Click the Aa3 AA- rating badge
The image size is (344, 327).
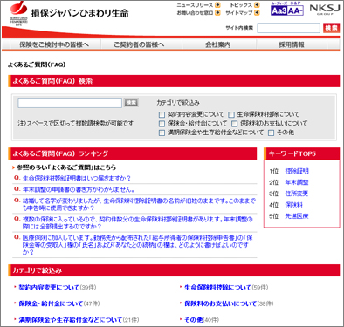point(287,10)
